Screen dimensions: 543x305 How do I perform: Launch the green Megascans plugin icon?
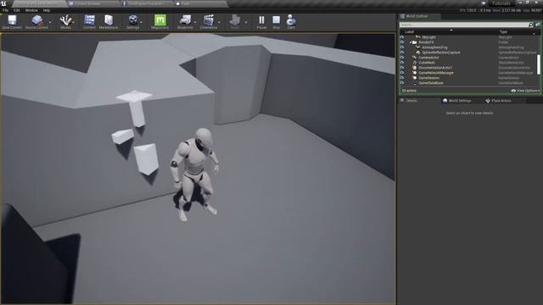click(160, 20)
